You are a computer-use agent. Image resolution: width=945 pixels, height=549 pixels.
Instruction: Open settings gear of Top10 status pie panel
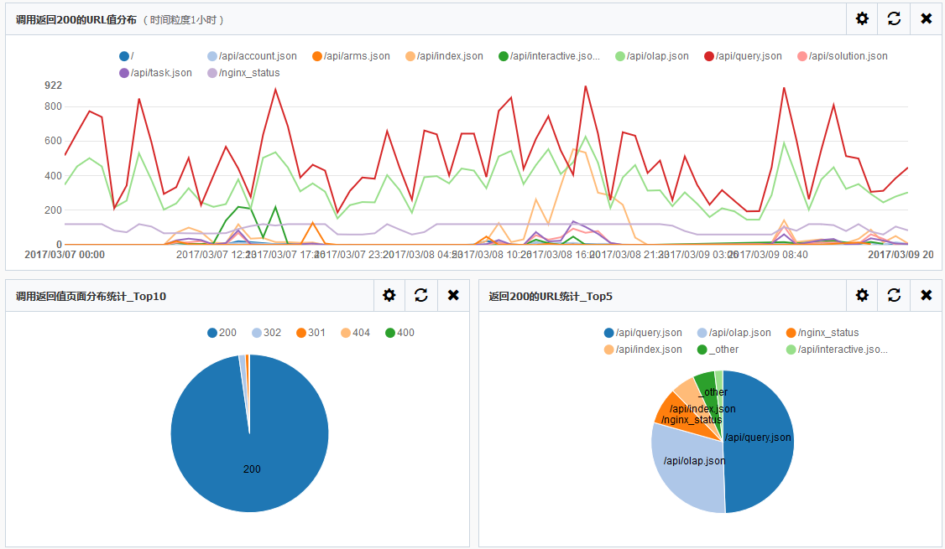(389, 295)
